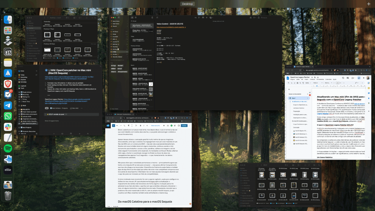Open the Aa text format menu in Notes
The width and height of the screenshot is (375, 211).
click(x=196, y=18)
